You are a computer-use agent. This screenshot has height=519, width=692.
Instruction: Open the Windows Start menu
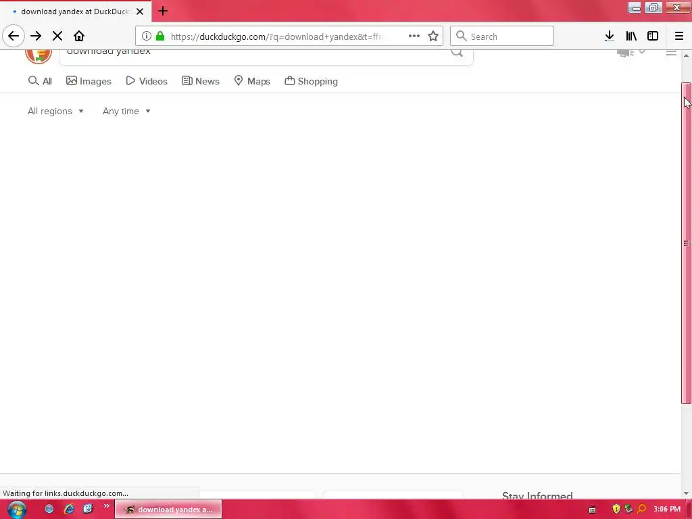17,510
